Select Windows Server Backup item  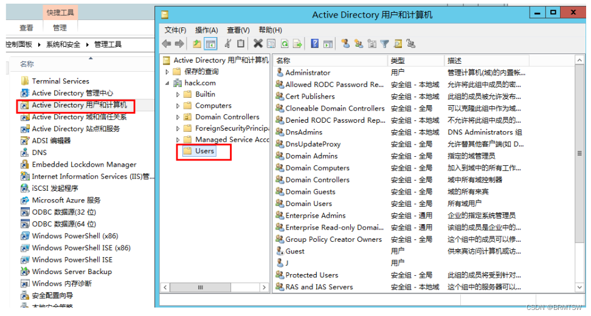tap(72, 272)
